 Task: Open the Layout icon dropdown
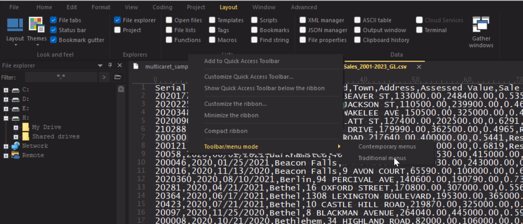15,29
